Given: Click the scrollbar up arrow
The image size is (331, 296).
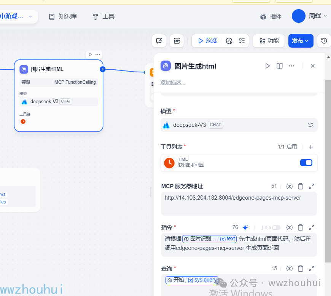Looking at the screenshot, I should pyautogui.click(x=328, y=57).
